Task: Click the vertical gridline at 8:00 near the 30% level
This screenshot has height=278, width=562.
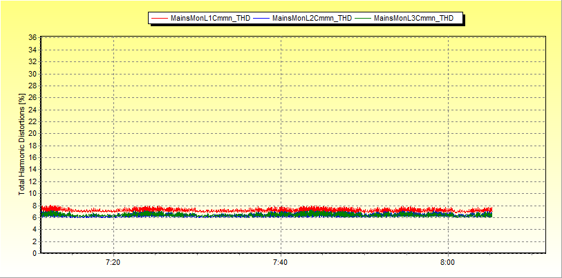Action: pyautogui.click(x=449, y=74)
